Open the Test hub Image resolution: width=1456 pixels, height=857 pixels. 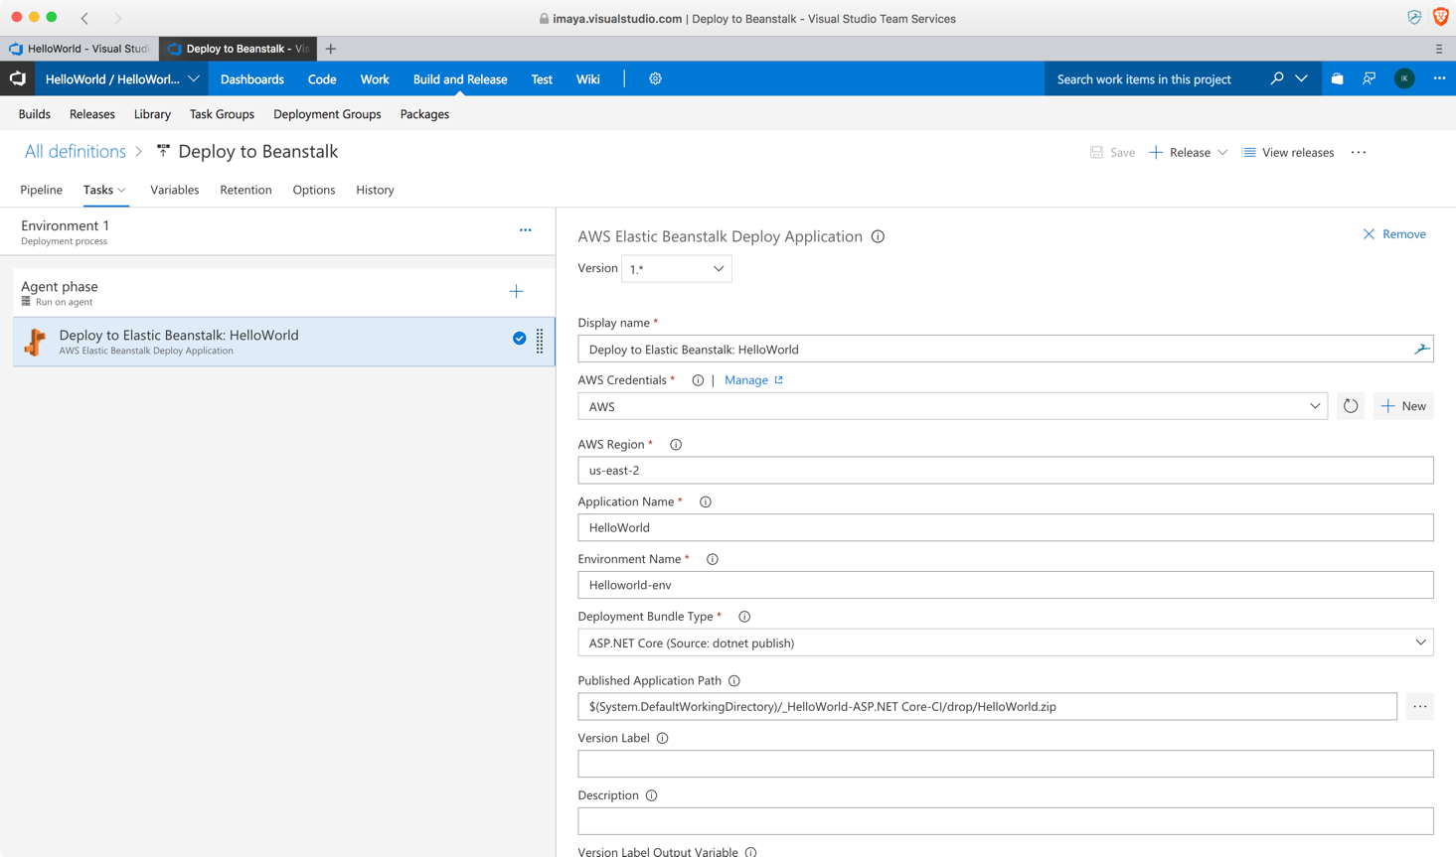click(x=542, y=79)
